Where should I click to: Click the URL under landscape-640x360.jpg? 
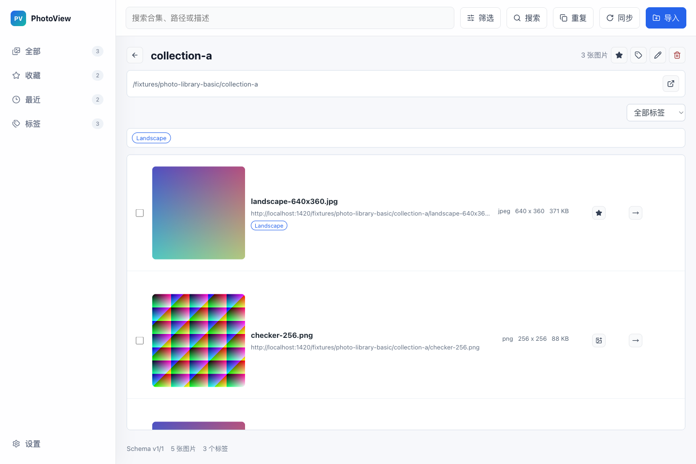[370, 214]
